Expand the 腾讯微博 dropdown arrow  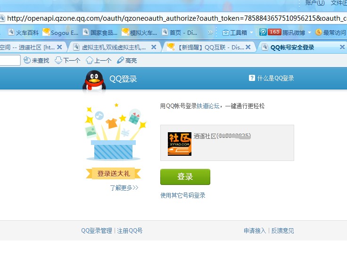point(309,32)
